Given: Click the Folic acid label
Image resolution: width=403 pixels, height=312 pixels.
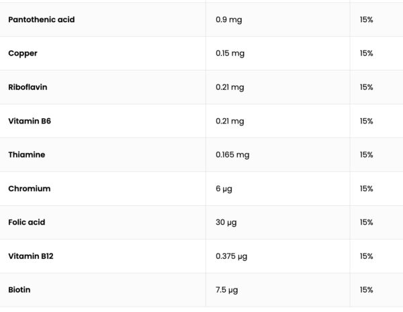Looking at the screenshot, I should 27,222.
